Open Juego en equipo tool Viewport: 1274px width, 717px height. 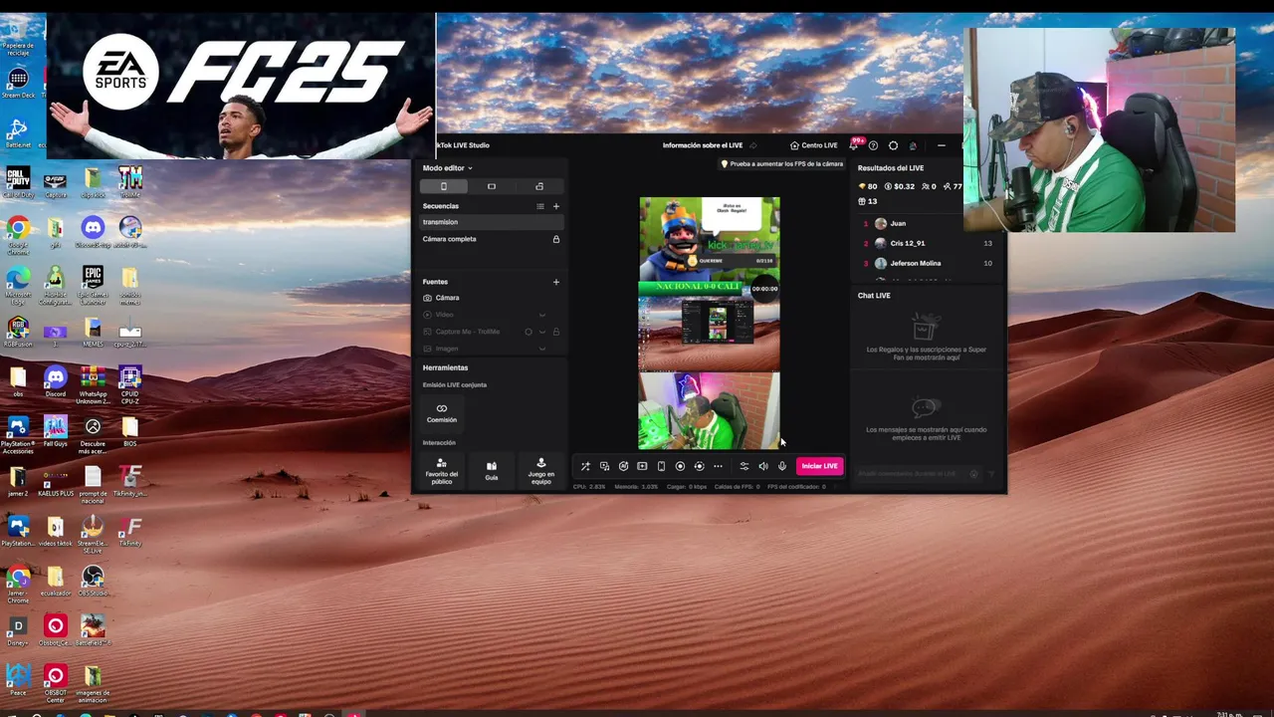click(x=540, y=471)
